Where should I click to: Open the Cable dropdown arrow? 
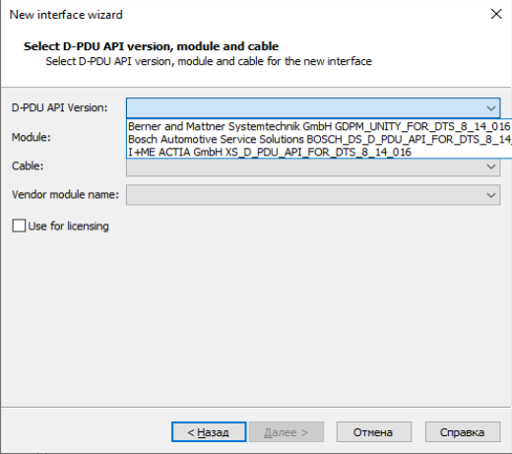[491, 166]
